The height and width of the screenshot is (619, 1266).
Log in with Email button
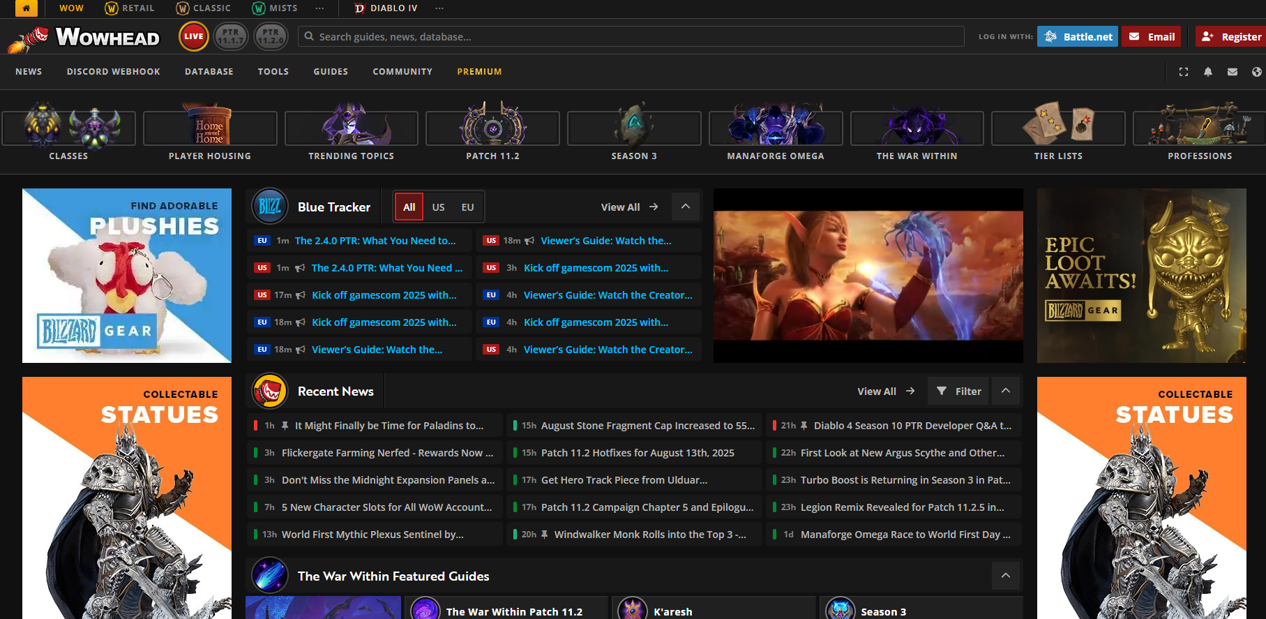pyautogui.click(x=1152, y=36)
